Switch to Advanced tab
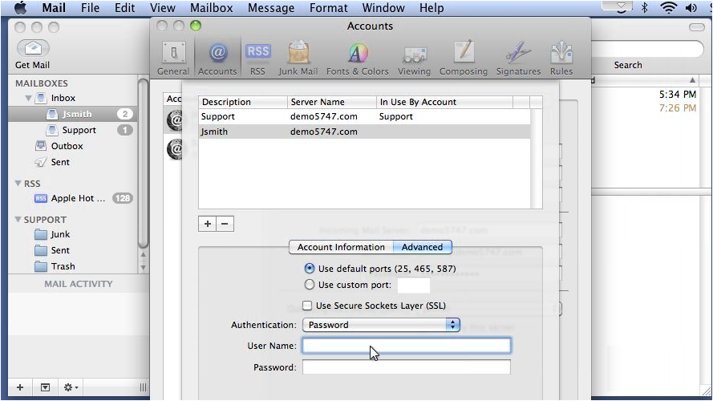Viewport: 713px width, 401px height. click(x=423, y=247)
